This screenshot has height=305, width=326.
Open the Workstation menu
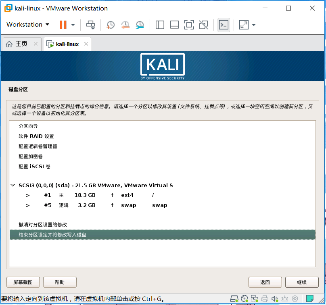click(x=28, y=24)
